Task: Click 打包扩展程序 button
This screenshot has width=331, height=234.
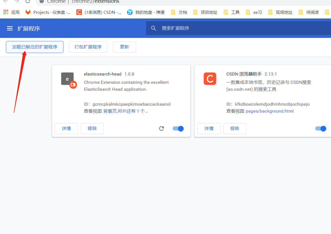Action: [x=88, y=47]
